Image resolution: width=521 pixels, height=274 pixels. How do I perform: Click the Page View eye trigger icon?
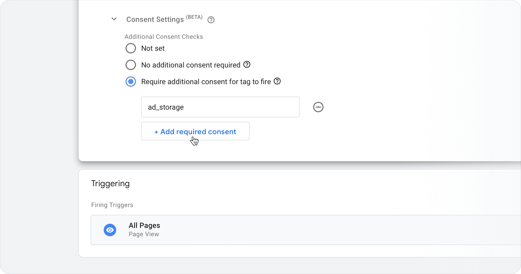[110, 230]
